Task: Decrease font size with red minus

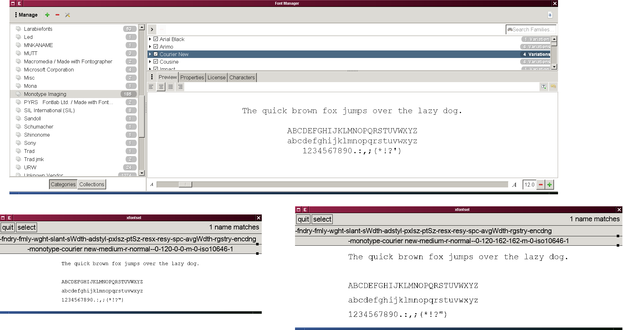Action: coord(541,185)
